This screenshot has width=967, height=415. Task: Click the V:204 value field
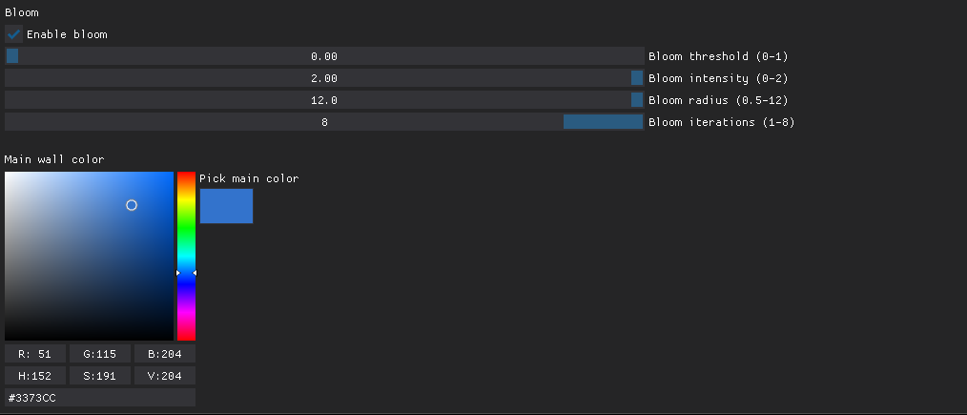pyautogui.click(x=164, y=376)
